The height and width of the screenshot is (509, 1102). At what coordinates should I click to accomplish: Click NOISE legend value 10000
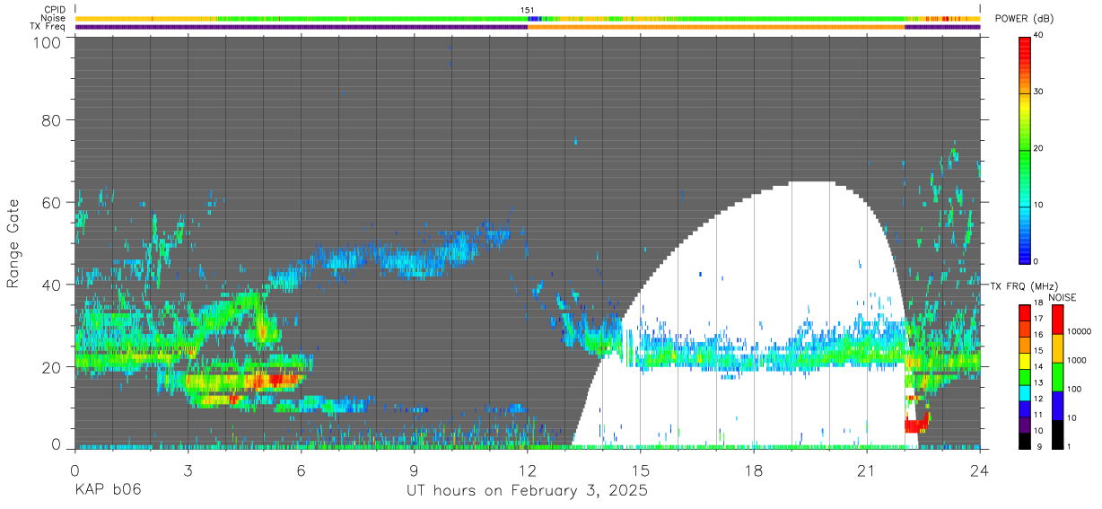click(1080, 332)
